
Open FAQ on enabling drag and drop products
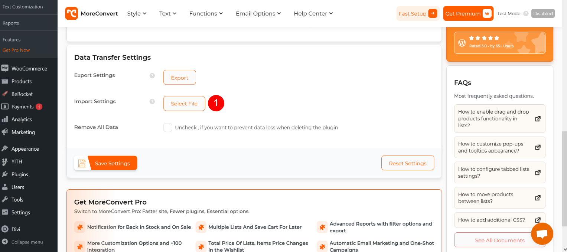(500, 119)
